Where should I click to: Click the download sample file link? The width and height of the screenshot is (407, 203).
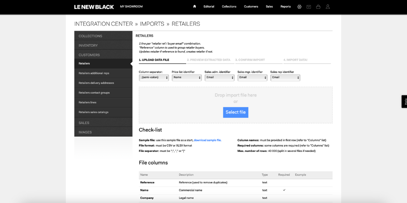(208, 140)
